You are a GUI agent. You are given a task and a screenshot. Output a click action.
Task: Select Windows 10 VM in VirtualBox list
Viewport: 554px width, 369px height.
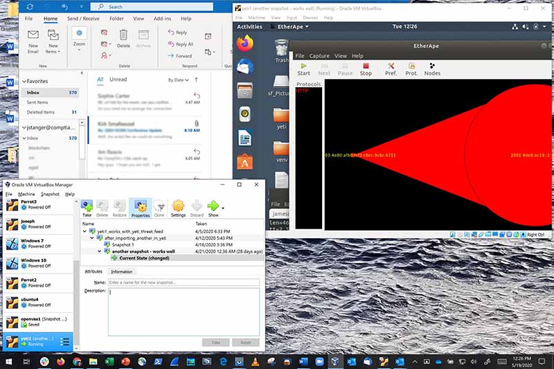coord(38,263)
